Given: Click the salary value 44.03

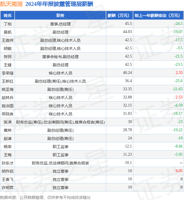Looking at the screenshot, I should (x=127, y=32).
